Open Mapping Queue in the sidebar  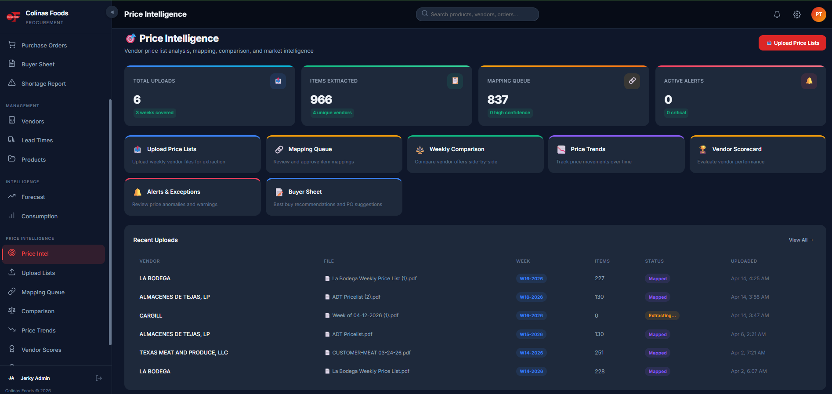click(54, 292)
